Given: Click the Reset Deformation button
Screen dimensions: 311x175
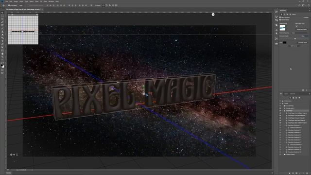Looking at the screenshot, I should 302,29.
